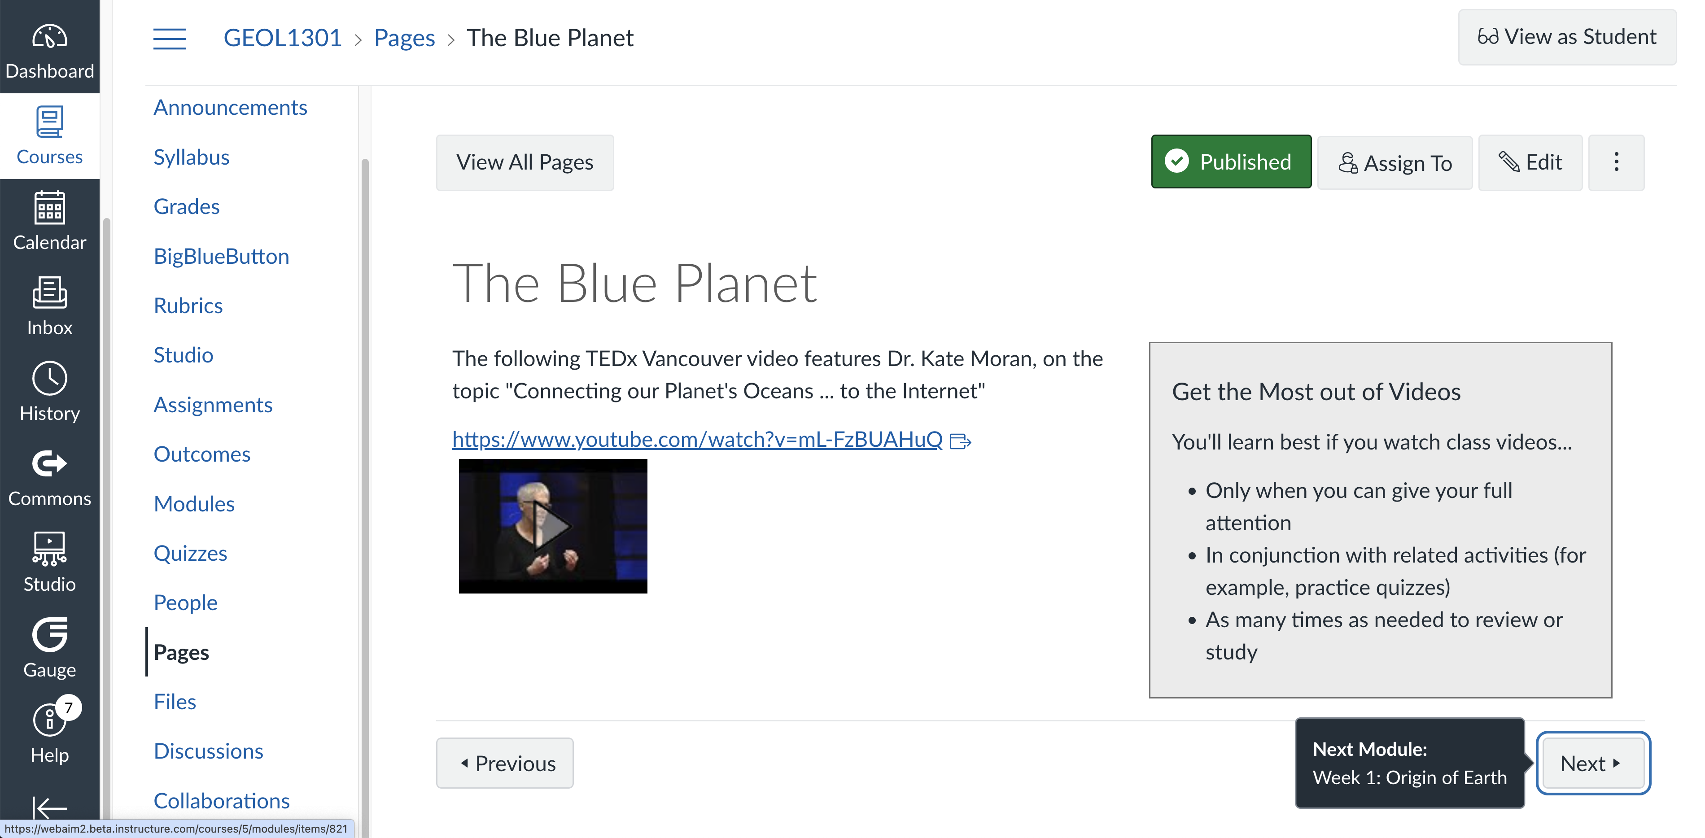This screenshot has height=838, width=1705.
Task: Click the View All Pages button
Action: coord(525,162)
